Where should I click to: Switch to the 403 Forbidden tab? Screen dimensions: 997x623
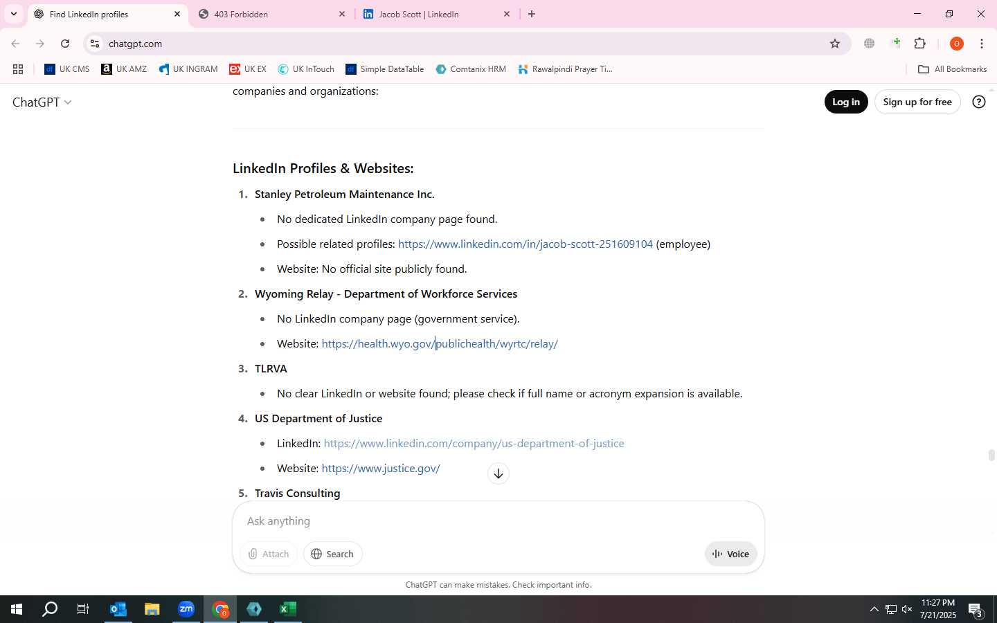pos(272,14)
